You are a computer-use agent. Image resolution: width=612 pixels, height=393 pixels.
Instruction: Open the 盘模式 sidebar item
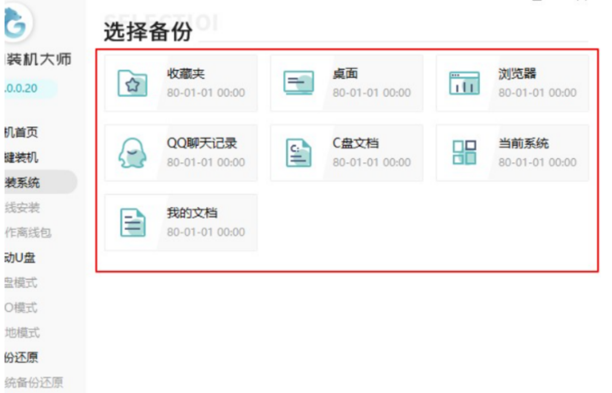pyautogui.click(x=21, y=282)
